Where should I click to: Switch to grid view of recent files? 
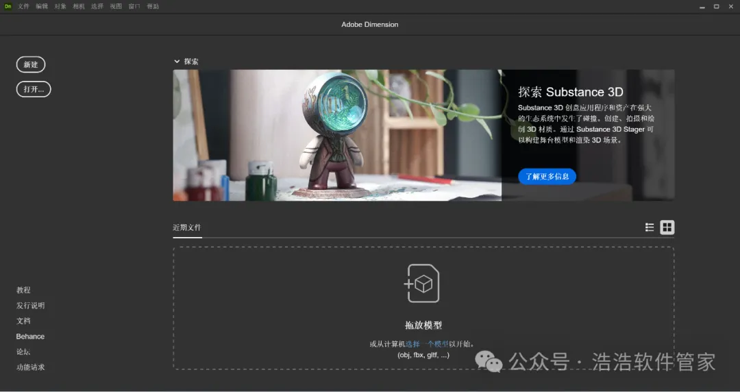tap(667, 227)
